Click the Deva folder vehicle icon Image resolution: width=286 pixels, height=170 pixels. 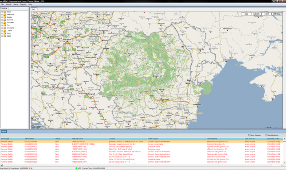tap(5, 33)
